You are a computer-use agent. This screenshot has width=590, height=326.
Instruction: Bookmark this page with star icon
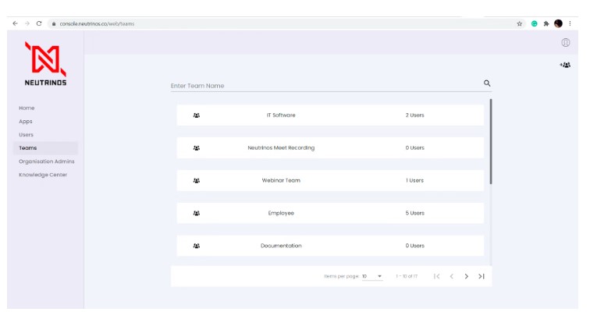click(x=520, y=23)
